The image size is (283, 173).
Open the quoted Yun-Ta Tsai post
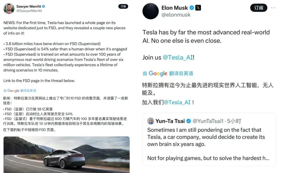point(209,139)
